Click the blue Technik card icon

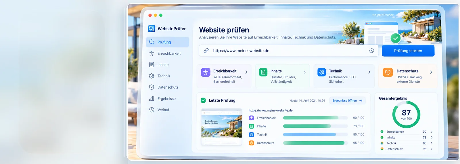pyautogui.click(x=322, y=72)
